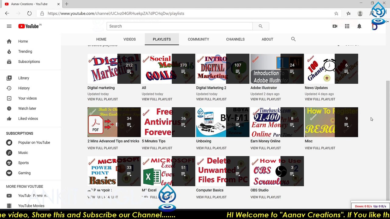390x219 pixels.
Task: Click the YouTube search input field
Action: 180,26
